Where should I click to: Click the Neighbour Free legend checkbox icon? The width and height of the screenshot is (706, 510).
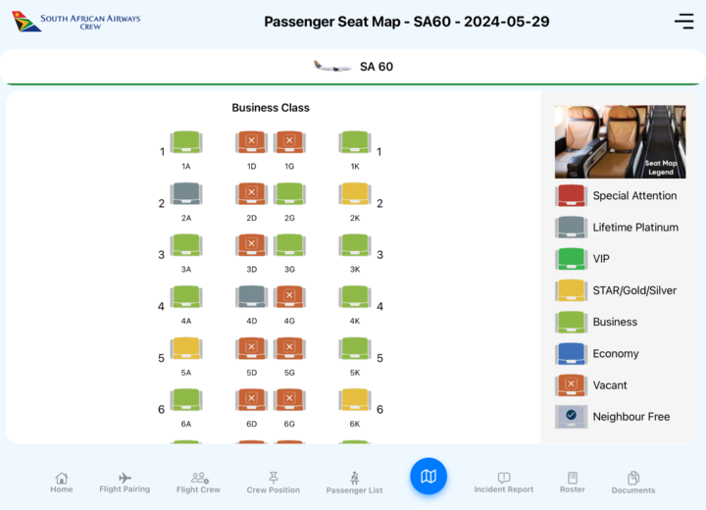571,416
